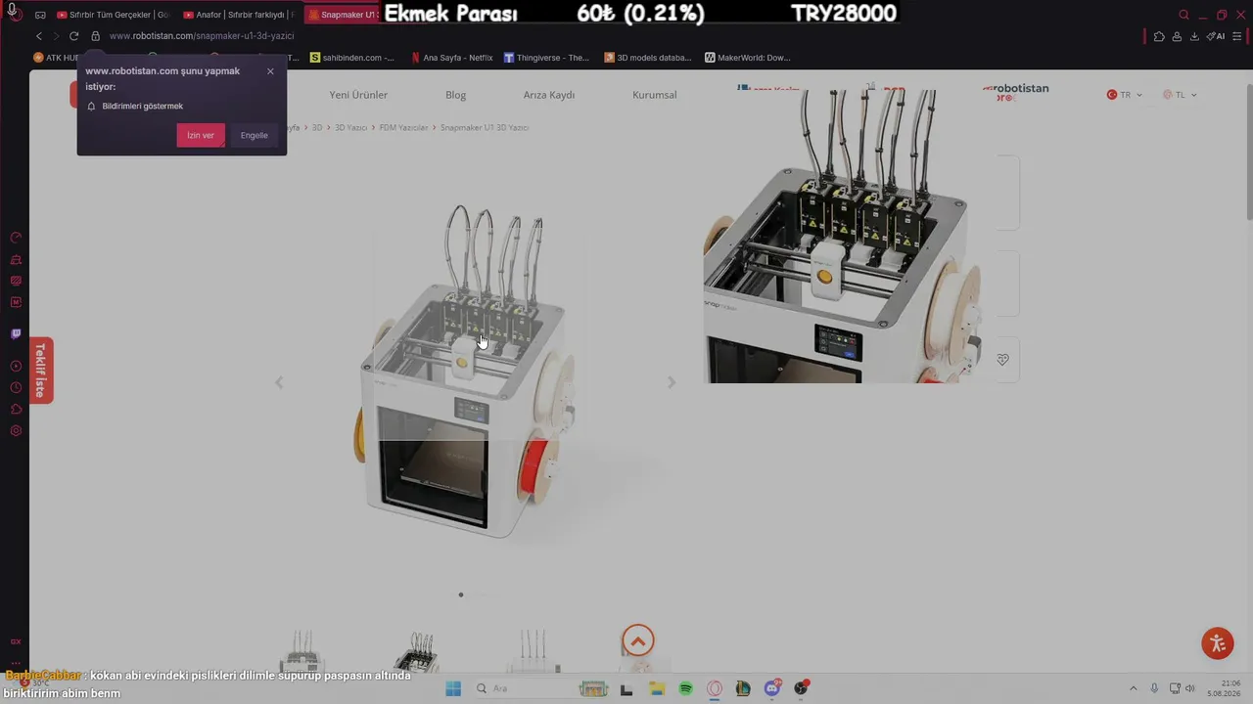Block notifications with the Engelle button
1253x704 pixels.
tap(254, 135)
